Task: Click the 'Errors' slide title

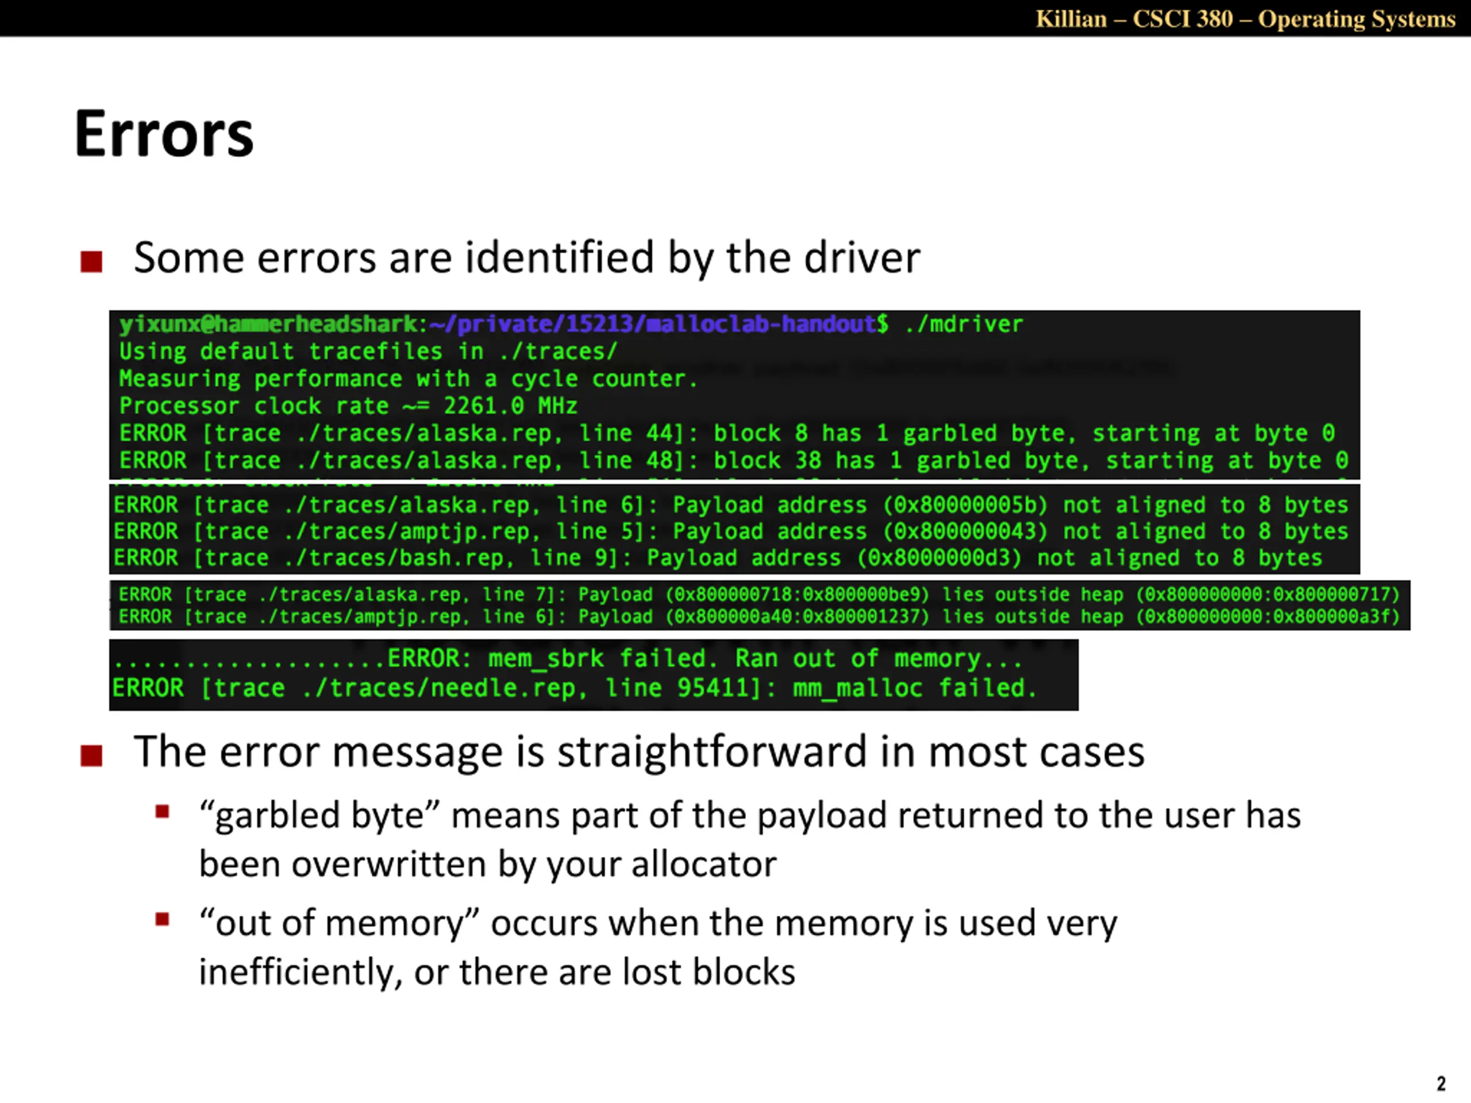Action: pos(164,134)
